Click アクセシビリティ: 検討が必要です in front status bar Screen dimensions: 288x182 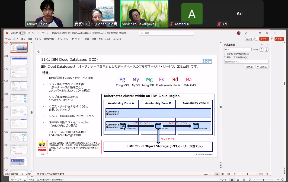tap(51, 174)
